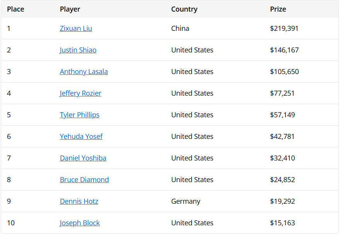Open the Justin Shiao player link

(78, 50)
